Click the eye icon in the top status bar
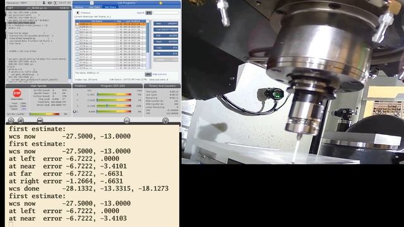404x227 pixels. (50, 3)
